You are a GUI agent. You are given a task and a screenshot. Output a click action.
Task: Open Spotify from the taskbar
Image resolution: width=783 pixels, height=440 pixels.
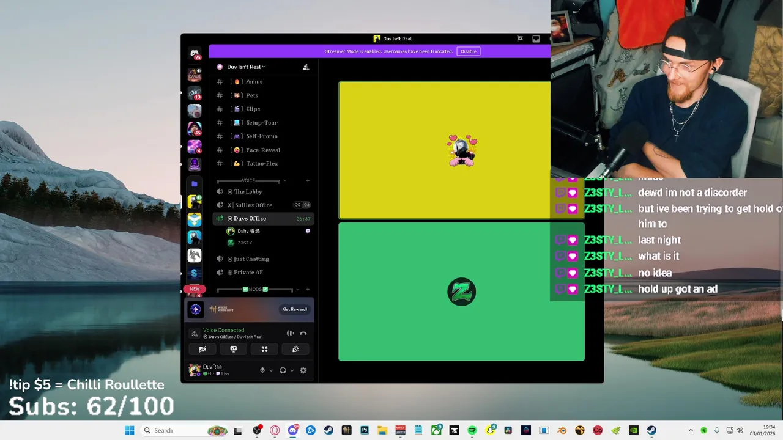click(472, 430)
